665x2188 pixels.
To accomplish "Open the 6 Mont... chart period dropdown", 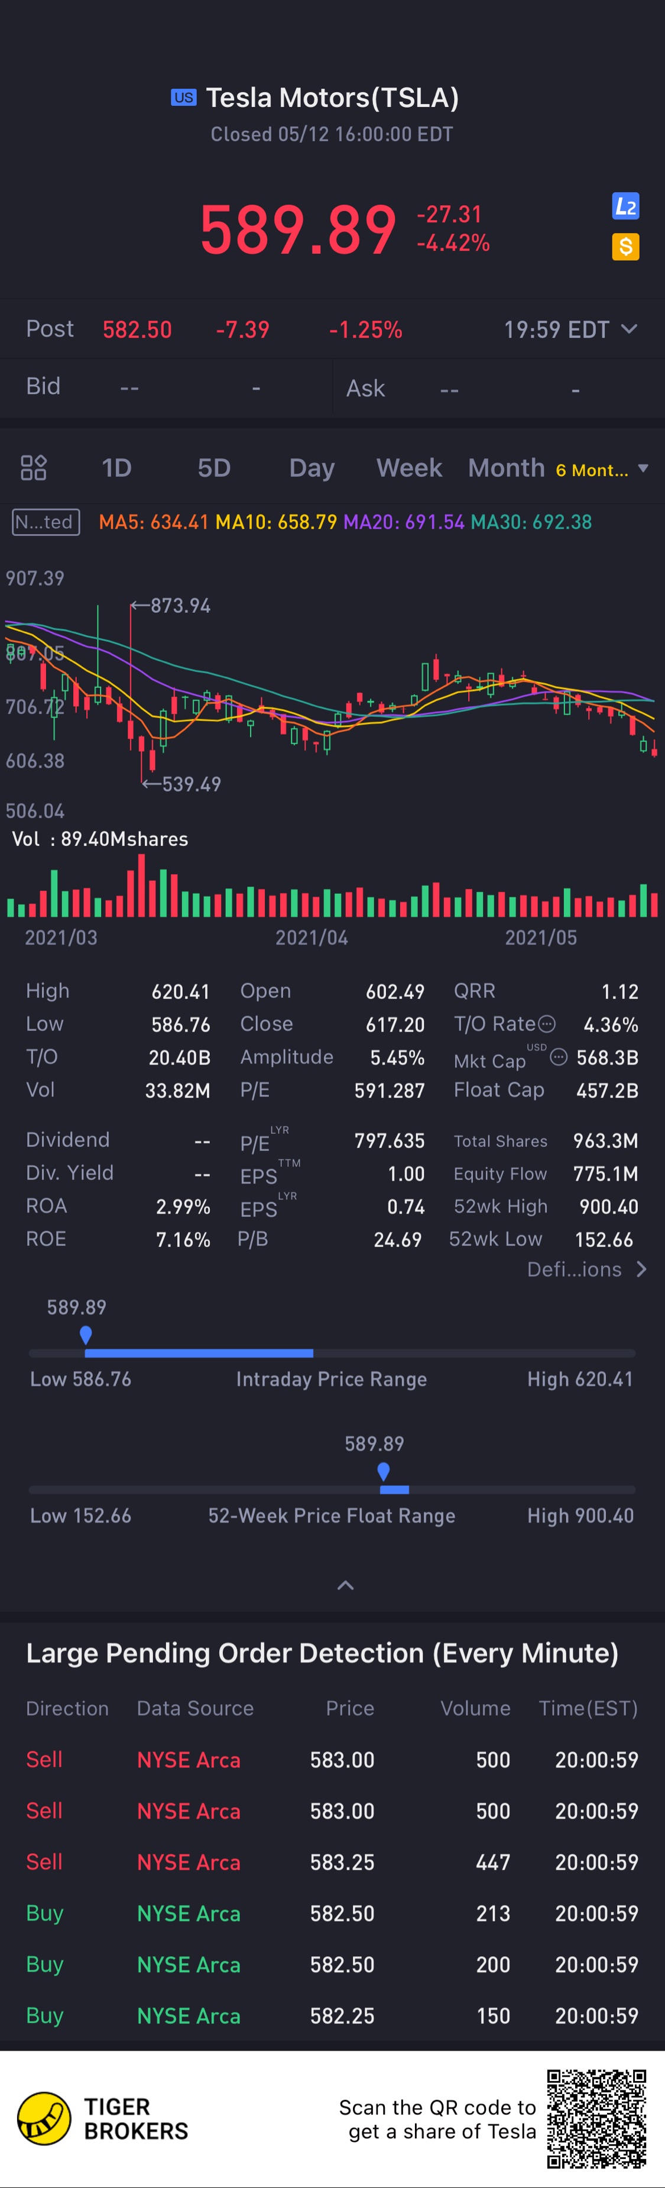I will [601, 469].
